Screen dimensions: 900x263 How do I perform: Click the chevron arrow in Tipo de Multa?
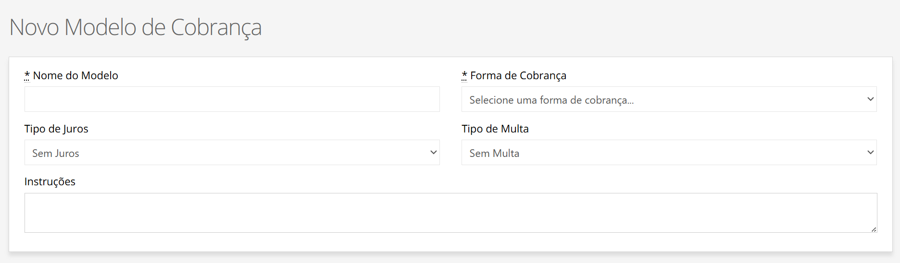point(870,153)
